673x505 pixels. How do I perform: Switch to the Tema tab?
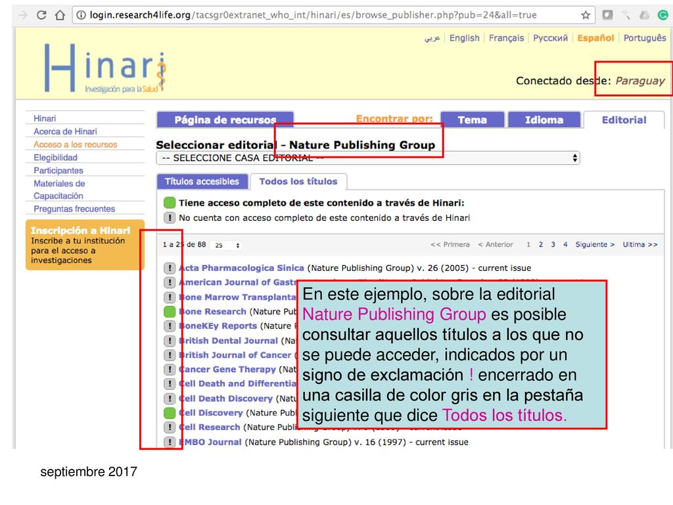click(472, 120)
